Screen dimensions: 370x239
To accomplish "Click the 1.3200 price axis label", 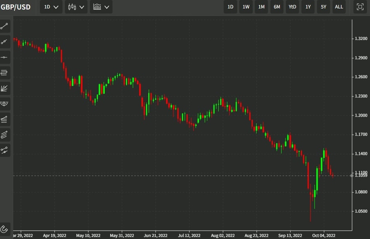I will (x=361, y=39).
